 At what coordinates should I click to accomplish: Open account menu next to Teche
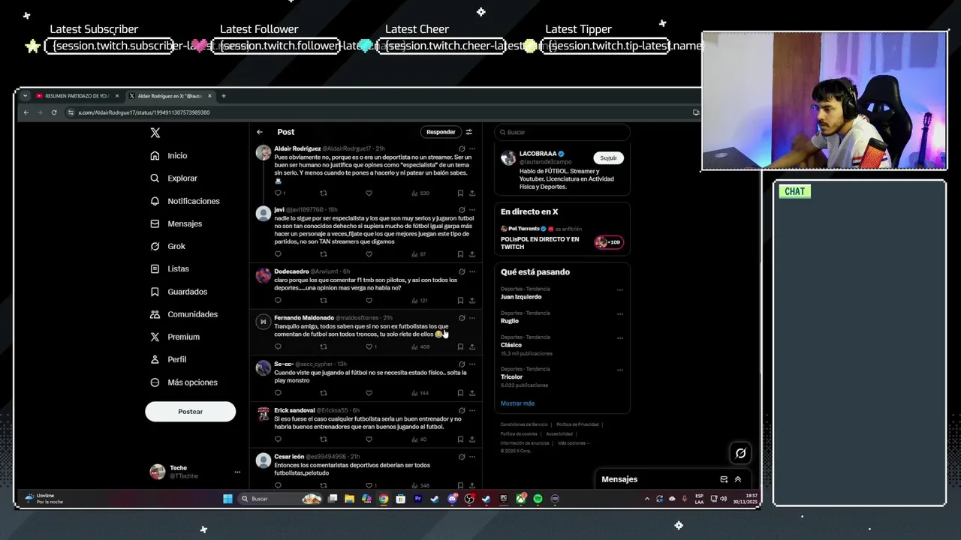click(237, 472)
